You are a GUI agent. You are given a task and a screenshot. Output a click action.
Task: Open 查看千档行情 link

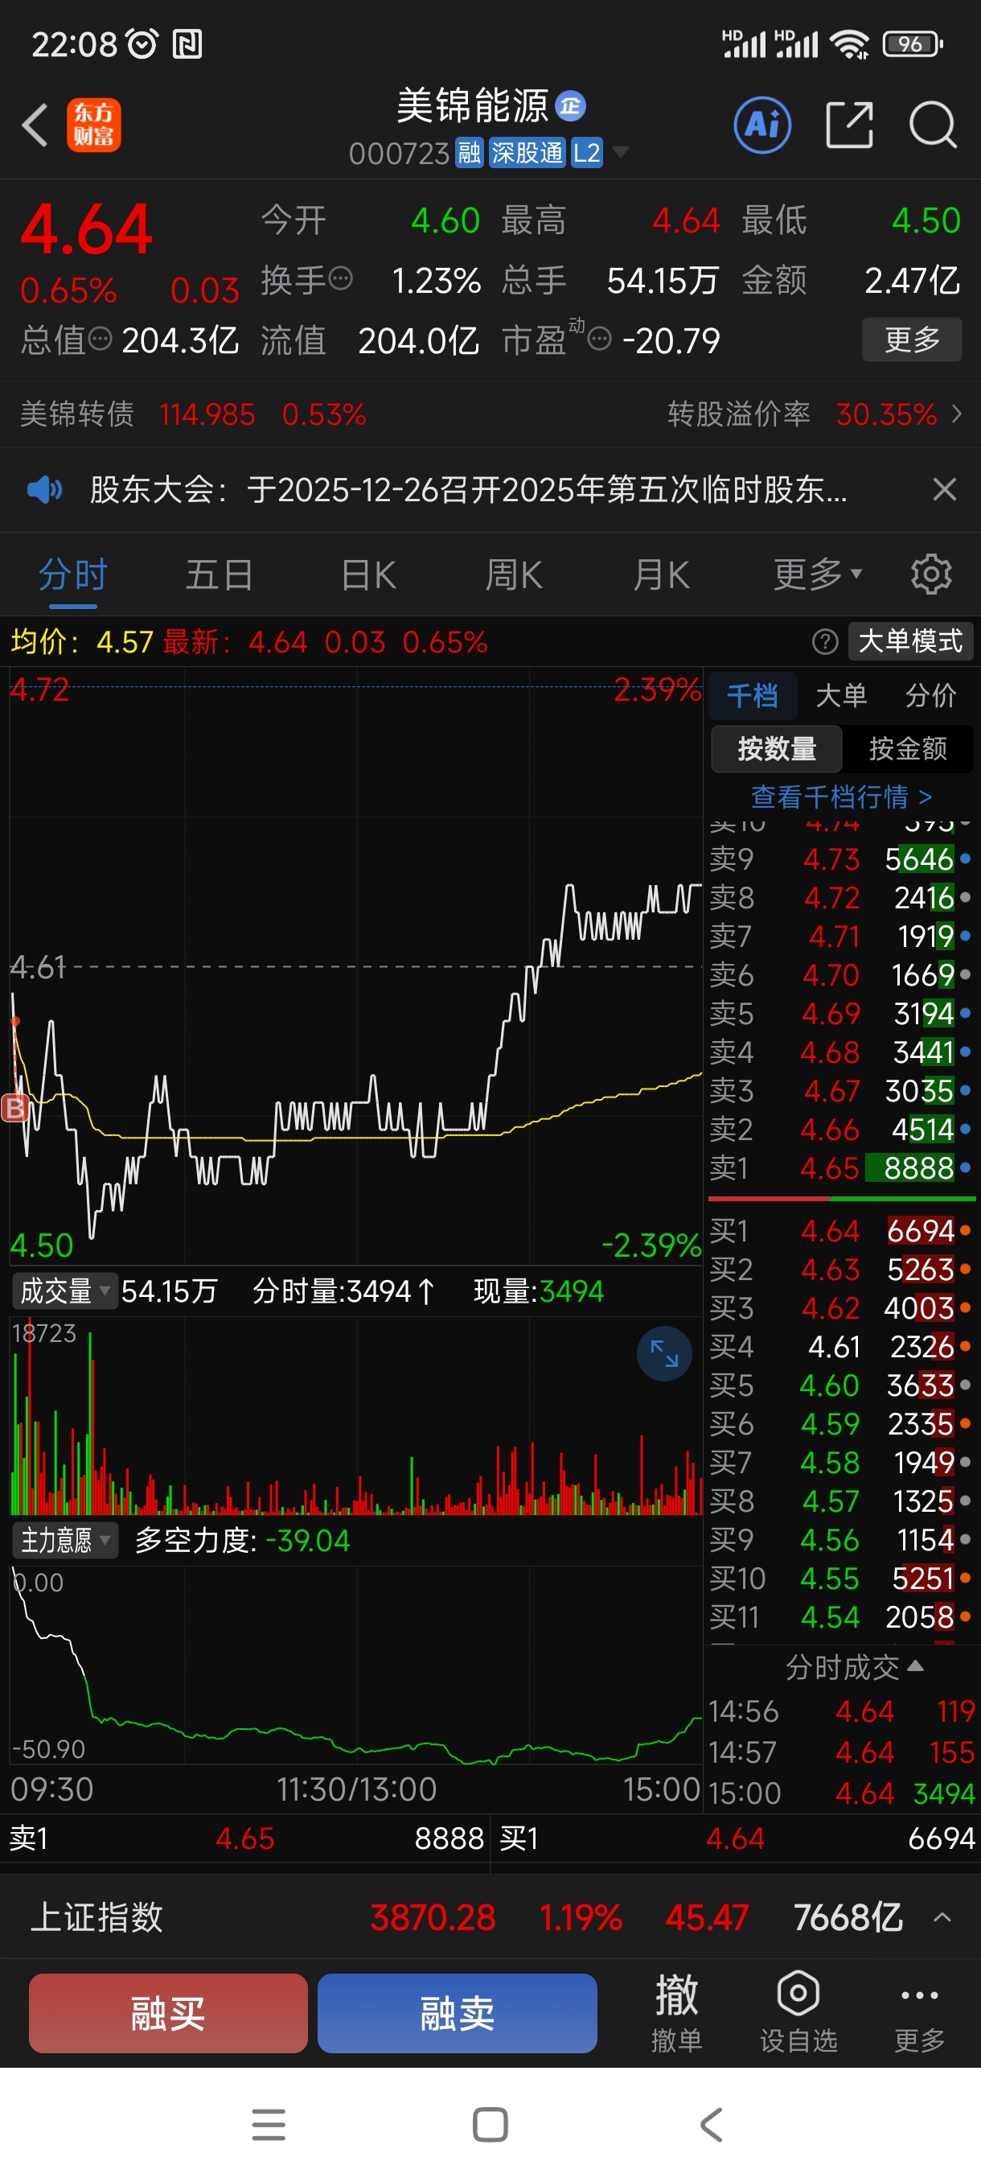point(841,797)
